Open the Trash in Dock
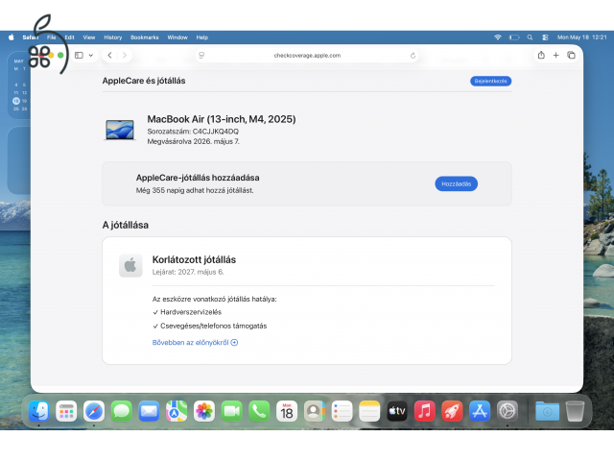The image size is (614, 461). click(x=576, y=411)
